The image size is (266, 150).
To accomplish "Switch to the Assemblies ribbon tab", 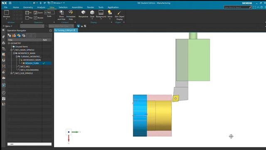I will 77,7.
